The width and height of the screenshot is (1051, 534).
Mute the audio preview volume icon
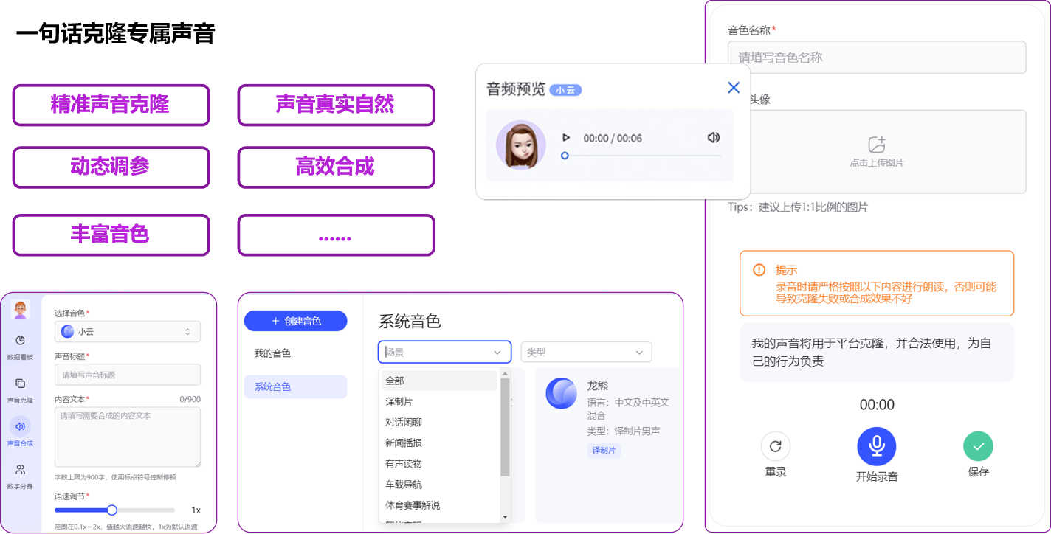713,138
